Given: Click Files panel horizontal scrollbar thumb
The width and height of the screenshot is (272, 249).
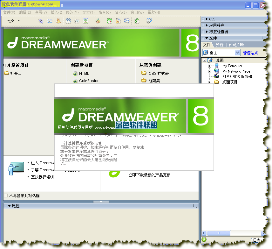Looking at the screenshot, I should [219, 233].
